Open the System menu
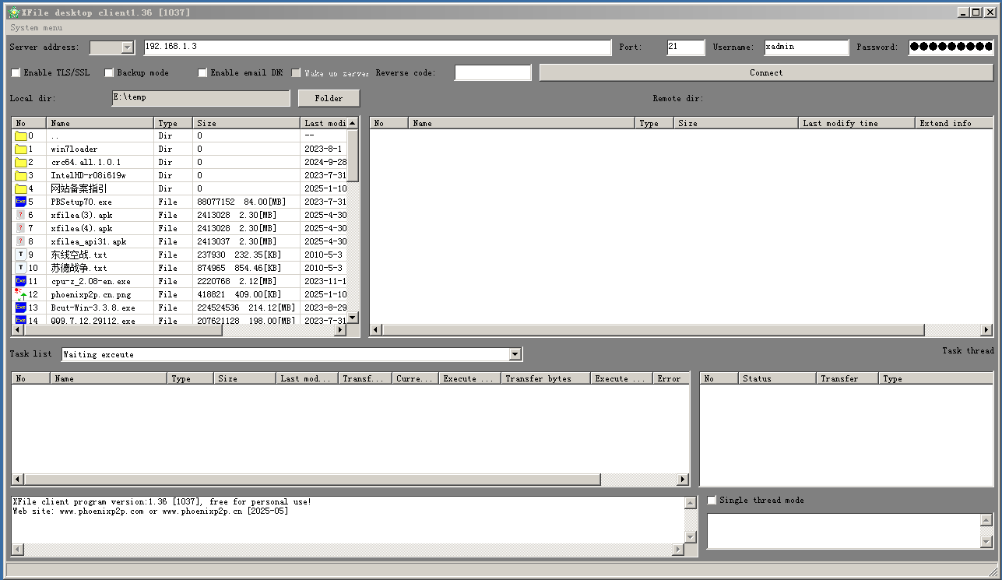This screenshot has width=1002, height=580. (37, 28)
